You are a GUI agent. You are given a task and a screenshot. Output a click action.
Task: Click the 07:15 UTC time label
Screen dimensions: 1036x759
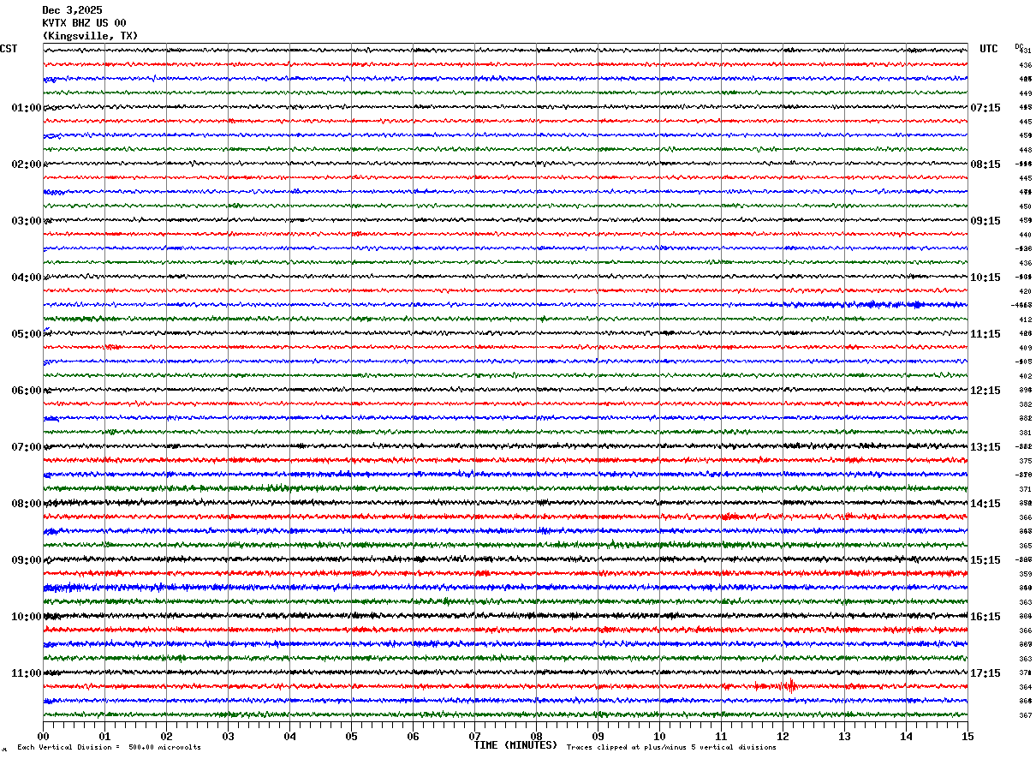coord(985,108)
